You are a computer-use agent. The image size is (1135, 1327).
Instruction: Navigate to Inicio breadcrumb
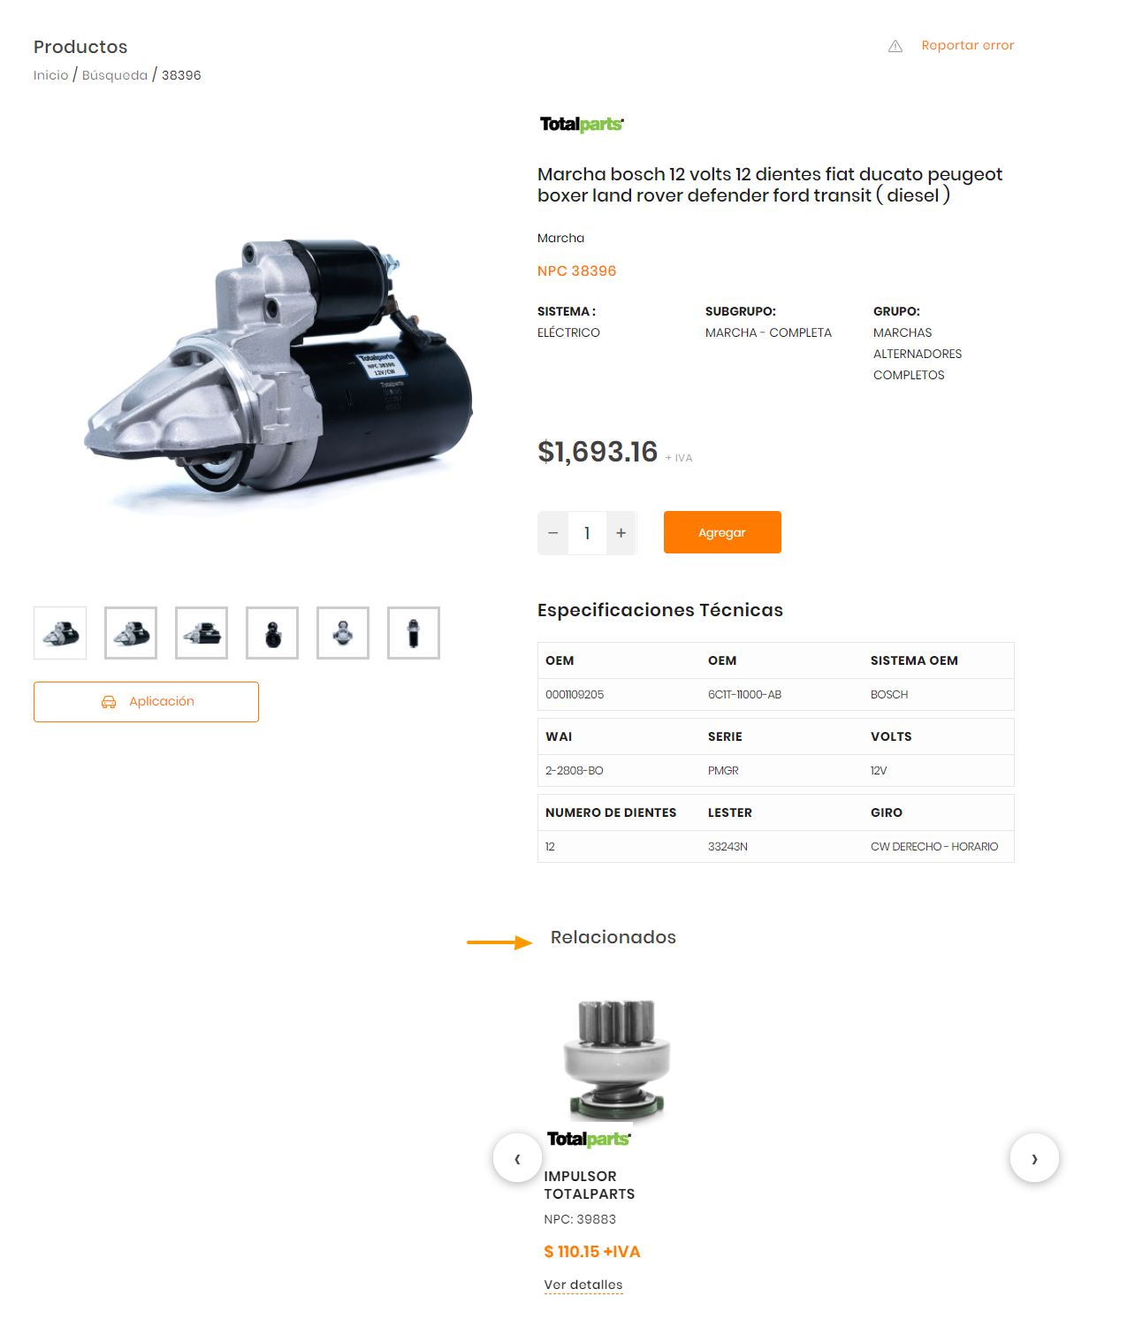[x=50, y=75]
